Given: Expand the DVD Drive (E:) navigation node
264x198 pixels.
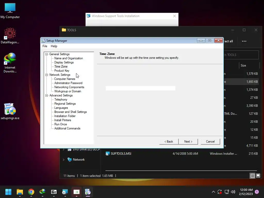Looking at the screenshot, I should point(64,149).
